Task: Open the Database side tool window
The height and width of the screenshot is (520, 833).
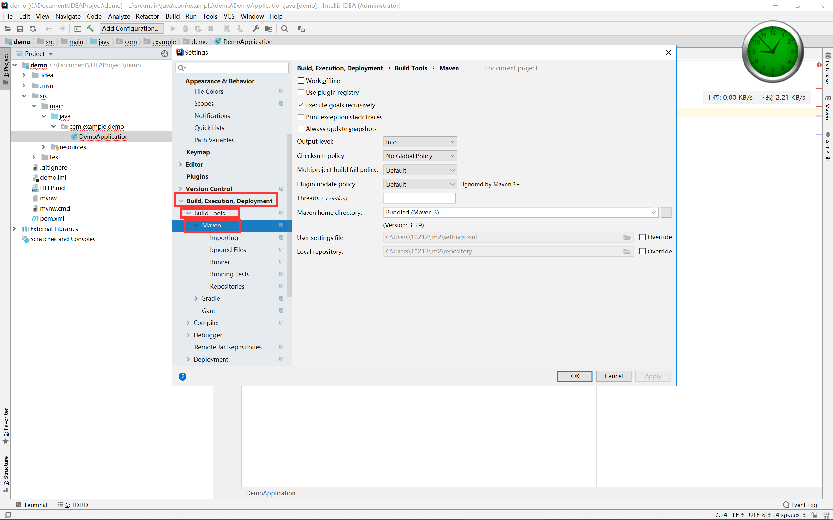Action: pos(827,69)
